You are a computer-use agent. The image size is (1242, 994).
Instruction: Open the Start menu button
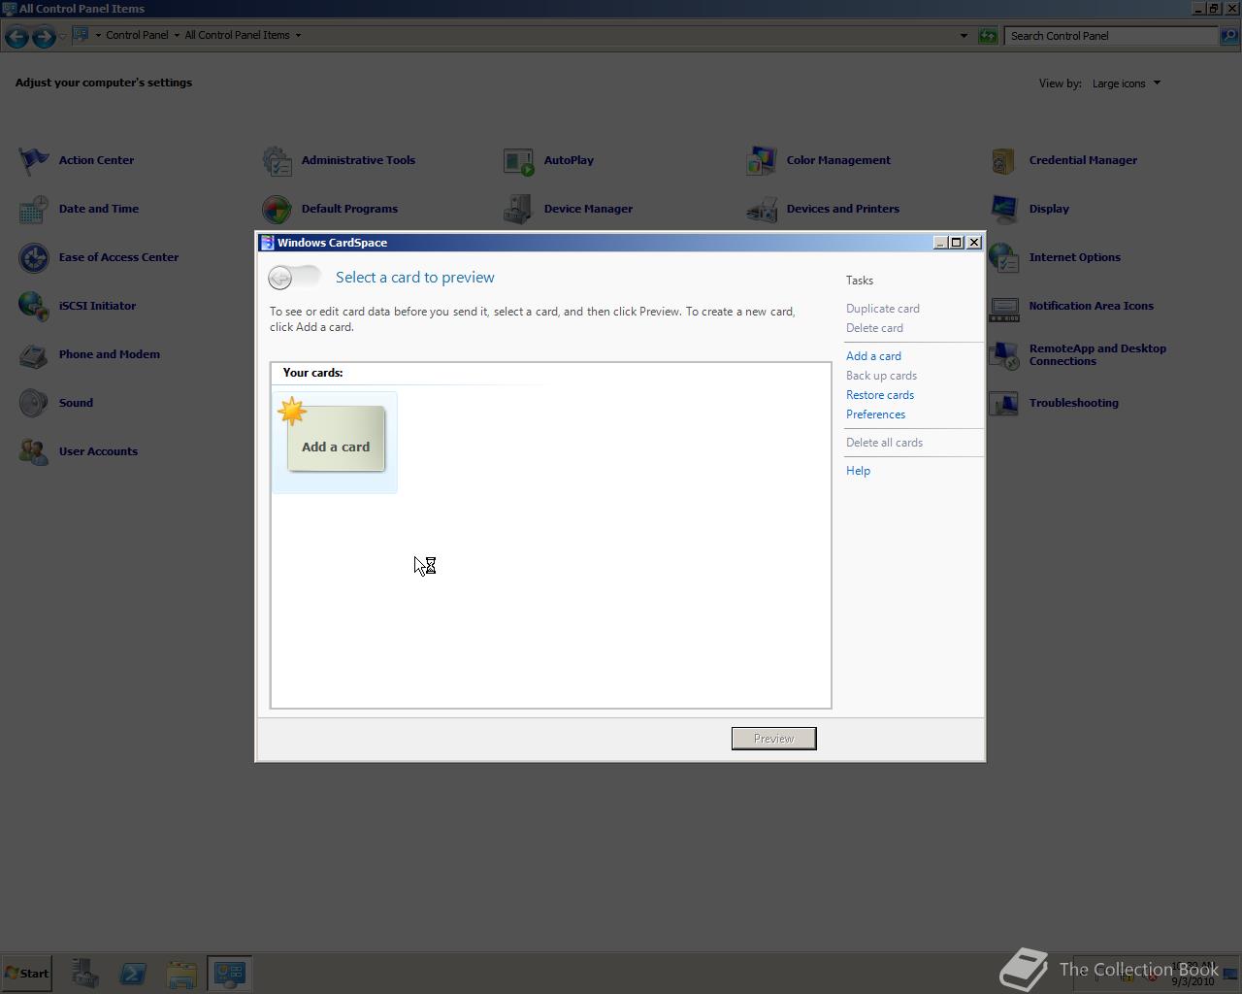[26, 974]
